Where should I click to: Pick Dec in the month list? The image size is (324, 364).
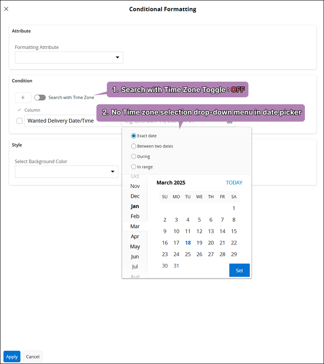(135, 196)
